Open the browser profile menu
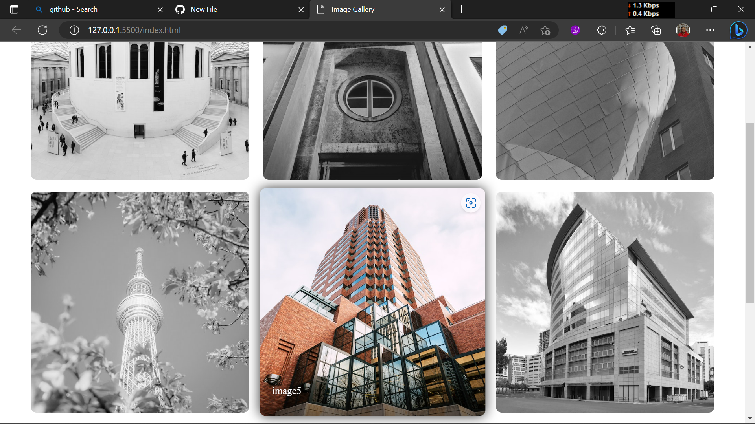 click(683, 30)
